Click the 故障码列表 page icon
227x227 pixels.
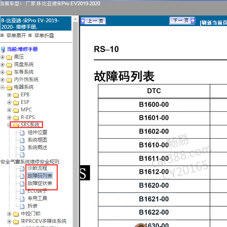(x=22, y=176)
